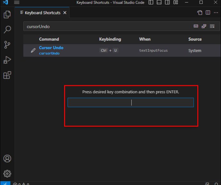The height and width of the screenshot is (185, 221).
Task: Open problems errors and warnings status
Action: pyautogui.click(x=21, y=184)
